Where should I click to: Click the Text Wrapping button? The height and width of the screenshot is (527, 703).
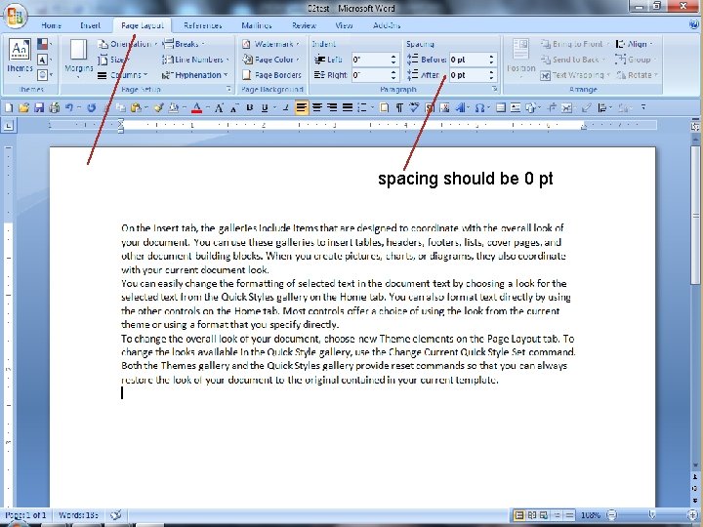pyautogui.click(x=575, y=75)
